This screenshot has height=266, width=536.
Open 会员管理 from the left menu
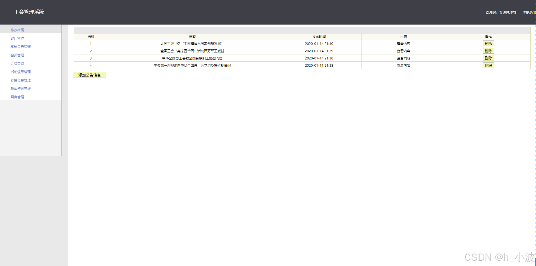pyautogui.click(x=17, y=55)
